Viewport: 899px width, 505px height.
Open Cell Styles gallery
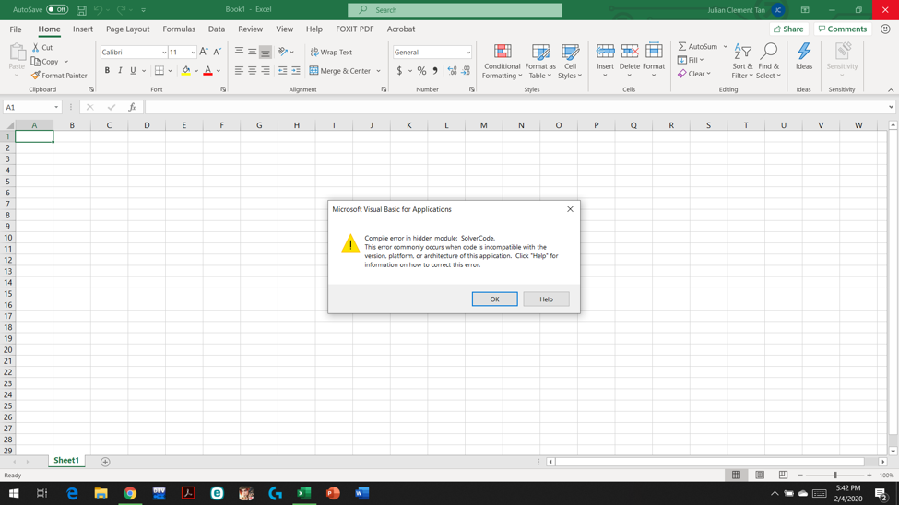pos(570,61)
